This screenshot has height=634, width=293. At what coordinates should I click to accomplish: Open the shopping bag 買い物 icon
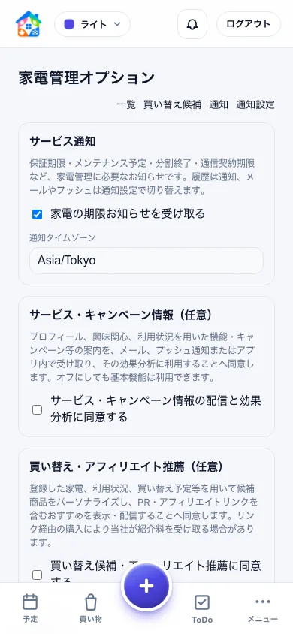click(90, 602)
